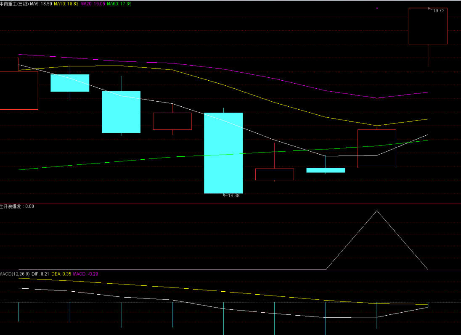Click the large cyan candle marked 16.98
Image resolution: width=461 pixels, height=335 pixels.
pyautogui.click(x=223, y=153)
